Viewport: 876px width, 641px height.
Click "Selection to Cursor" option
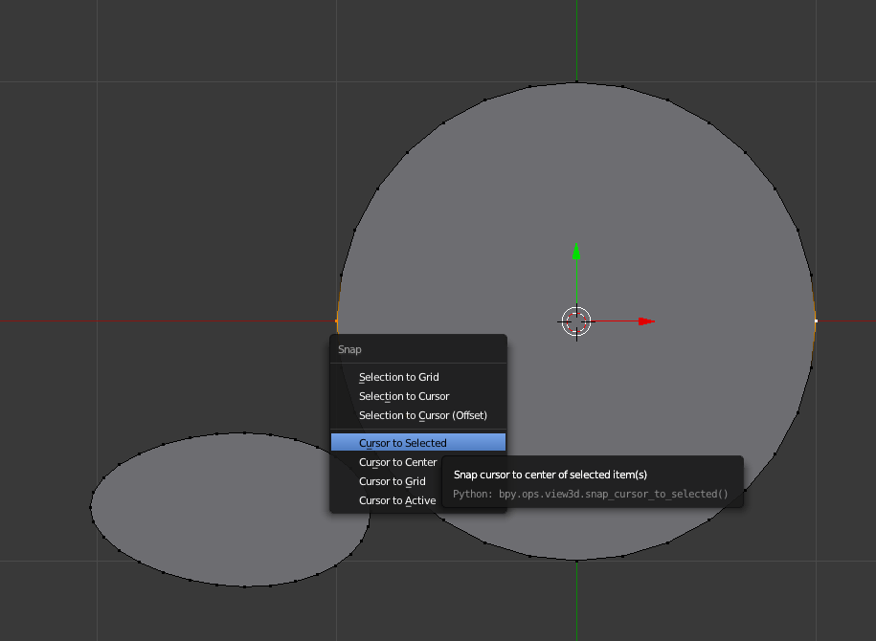click(x=404, y=396)
